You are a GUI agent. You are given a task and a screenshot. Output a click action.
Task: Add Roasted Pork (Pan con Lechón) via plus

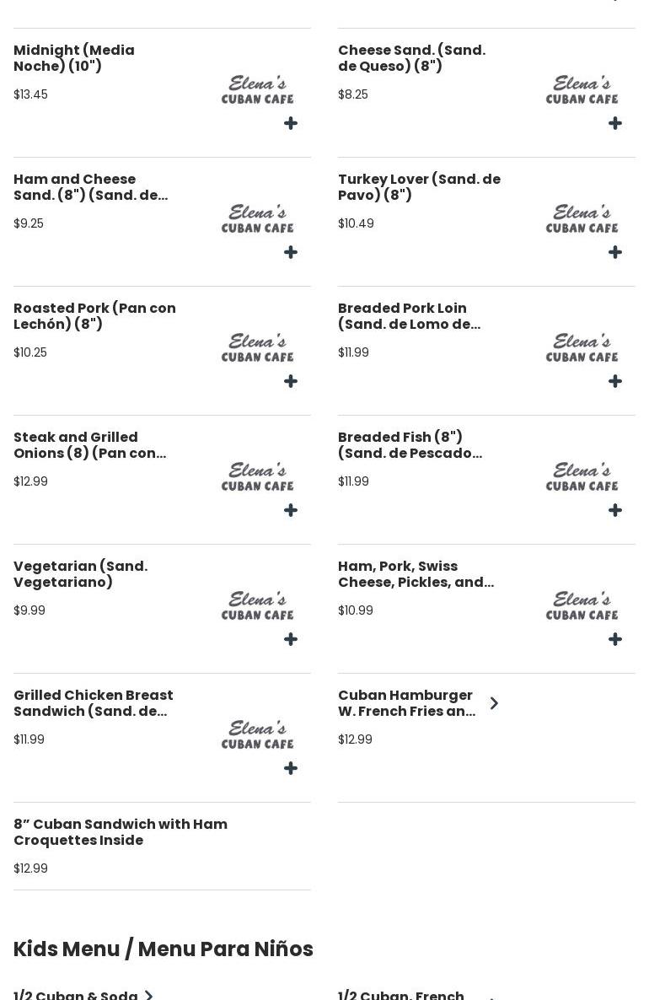pyautogui.click(x=291, y=382)
